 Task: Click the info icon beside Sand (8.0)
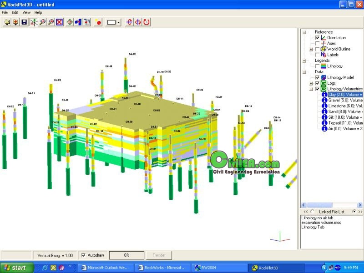pyautogui.click(x=324, y=111)
